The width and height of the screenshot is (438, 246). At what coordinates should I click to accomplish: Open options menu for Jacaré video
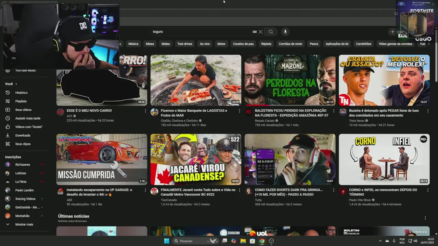point(239,190)
